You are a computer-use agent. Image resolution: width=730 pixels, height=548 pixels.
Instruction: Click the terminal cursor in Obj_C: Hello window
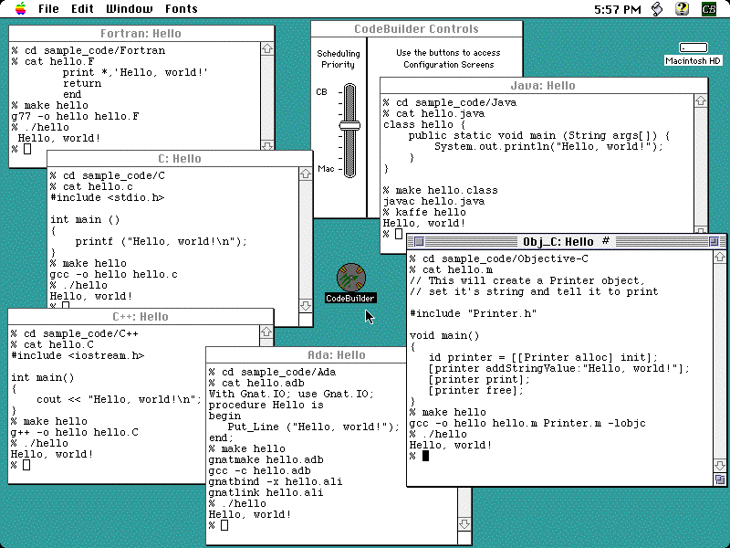click(425, 456)
